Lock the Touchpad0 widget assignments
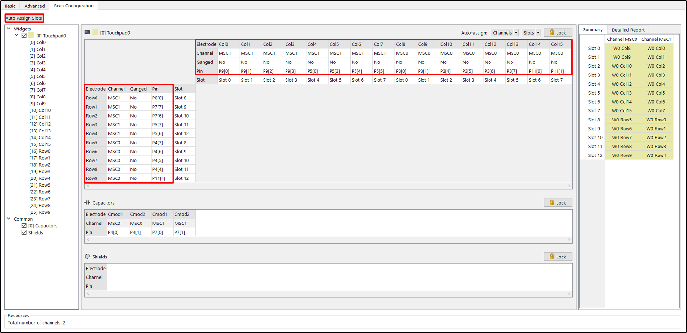This screenshot has width=687, height=333. (558, 33)
